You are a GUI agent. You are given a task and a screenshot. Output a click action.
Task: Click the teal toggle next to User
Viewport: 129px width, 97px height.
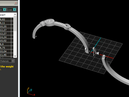tap(15, 9)
